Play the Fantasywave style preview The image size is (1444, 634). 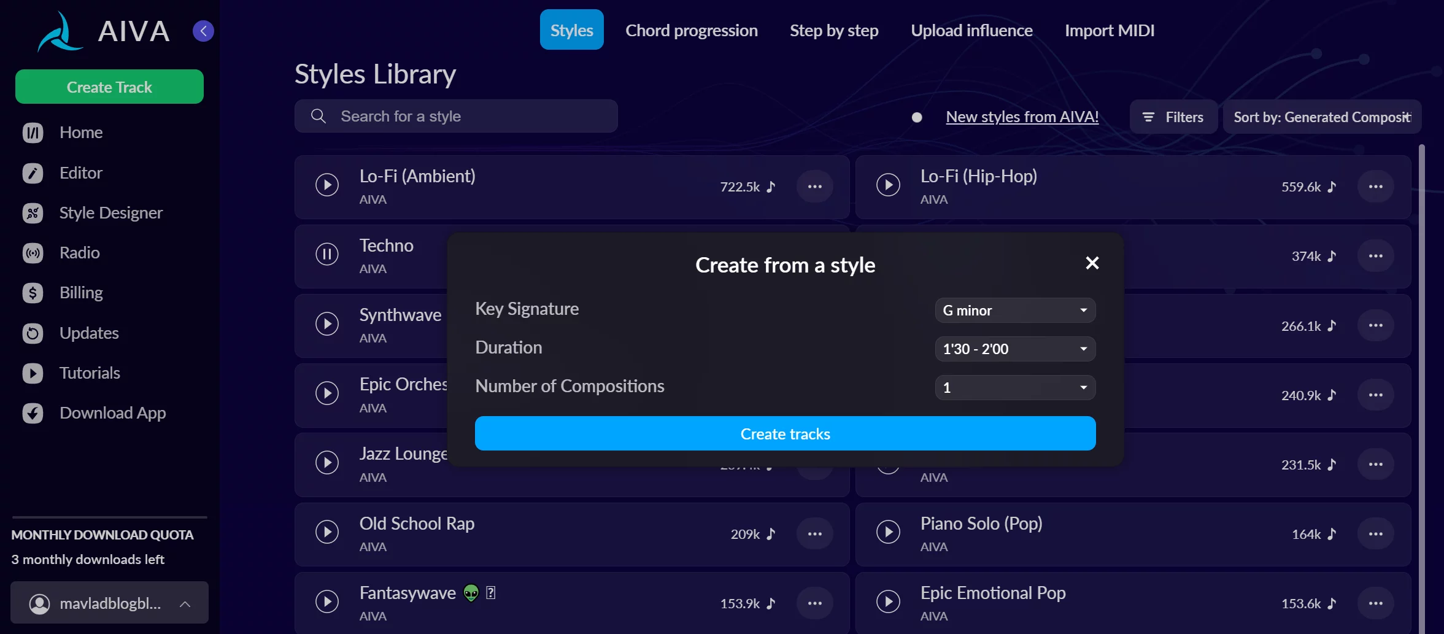point(327,601)
